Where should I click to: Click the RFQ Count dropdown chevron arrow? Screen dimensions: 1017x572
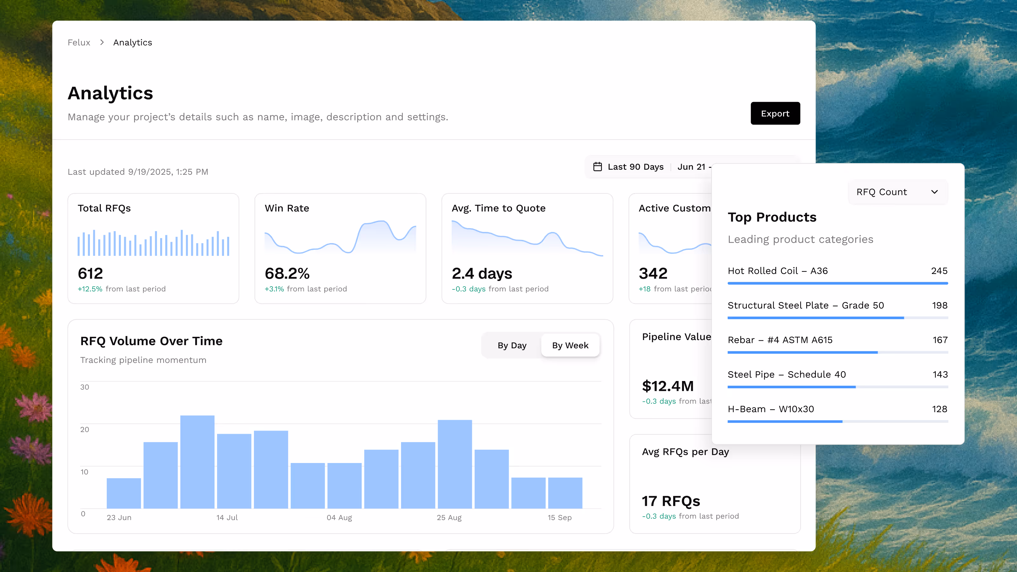pyautogui.click(x=934, y=192)
